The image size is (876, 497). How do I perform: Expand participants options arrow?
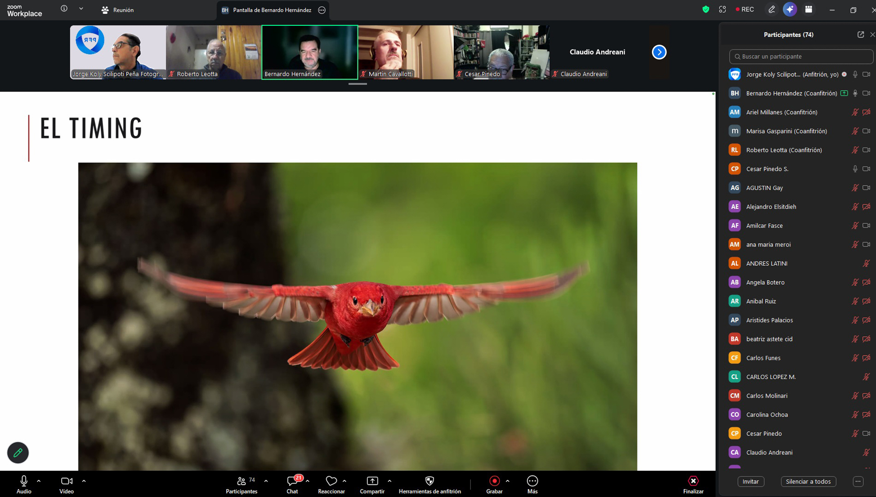266,481
